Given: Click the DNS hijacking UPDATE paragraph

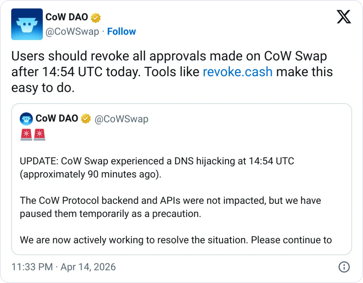Looking at the screenshot, I should 157,168.
